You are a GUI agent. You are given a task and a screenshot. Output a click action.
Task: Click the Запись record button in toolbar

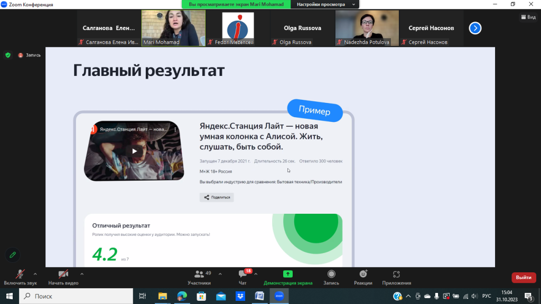pyautogui.click(x=331, y=278)
